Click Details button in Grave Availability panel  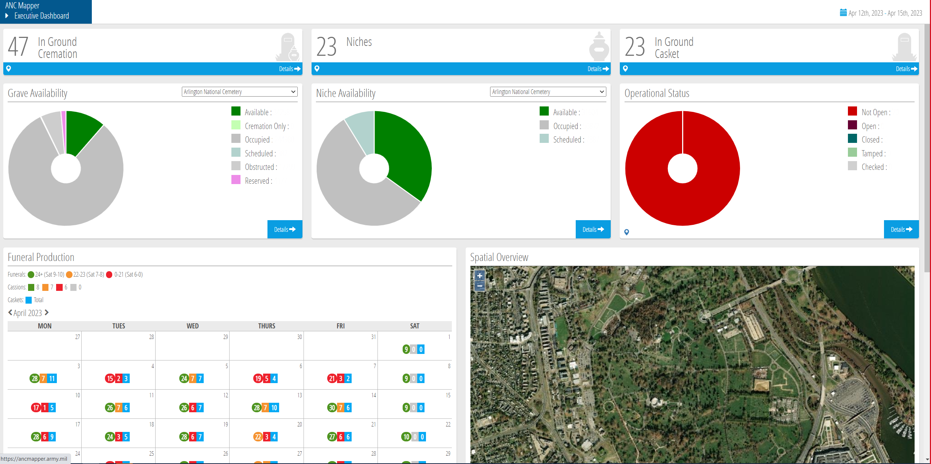(x=285, y=229)
